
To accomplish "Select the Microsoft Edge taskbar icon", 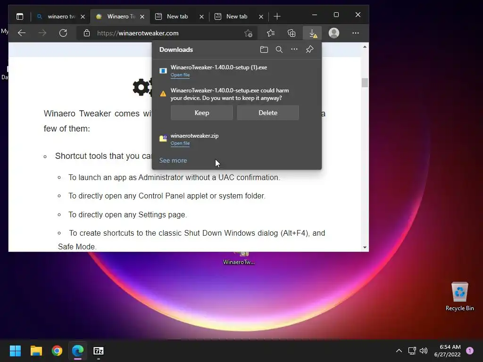I will (x=78, y=351).
